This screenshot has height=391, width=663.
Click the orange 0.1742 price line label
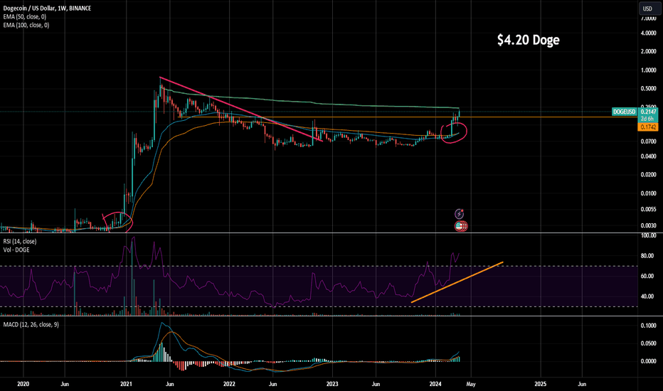click(x=648, y=127)
